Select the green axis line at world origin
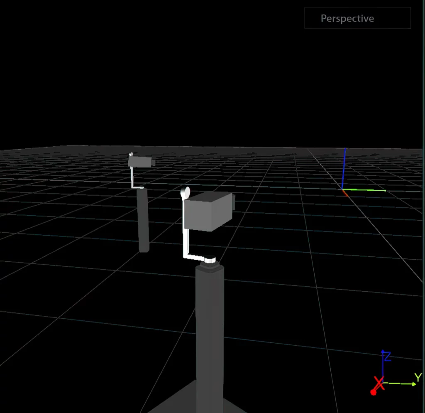The image size is (425, 413). pos(365,190)
